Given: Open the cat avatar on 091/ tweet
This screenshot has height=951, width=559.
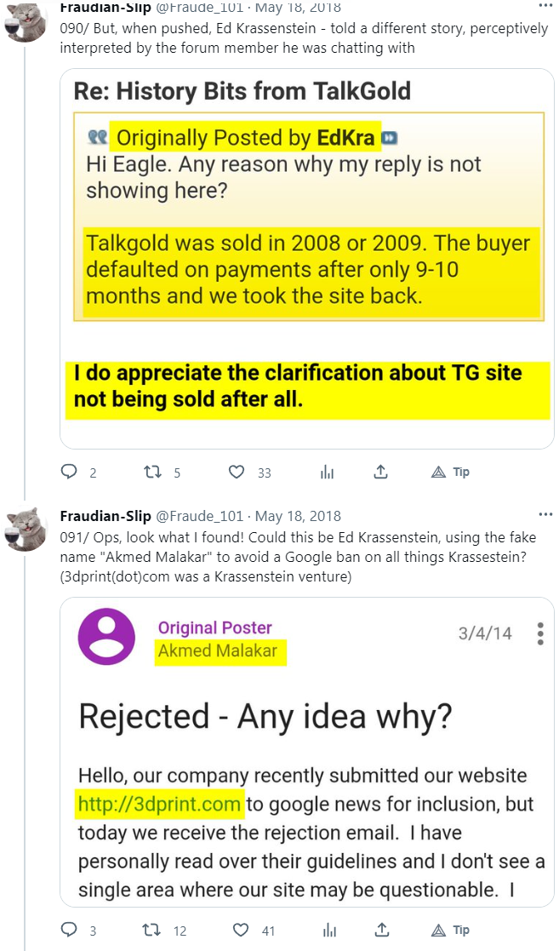Looking at the screenshot, I should [x=26, y=530].
